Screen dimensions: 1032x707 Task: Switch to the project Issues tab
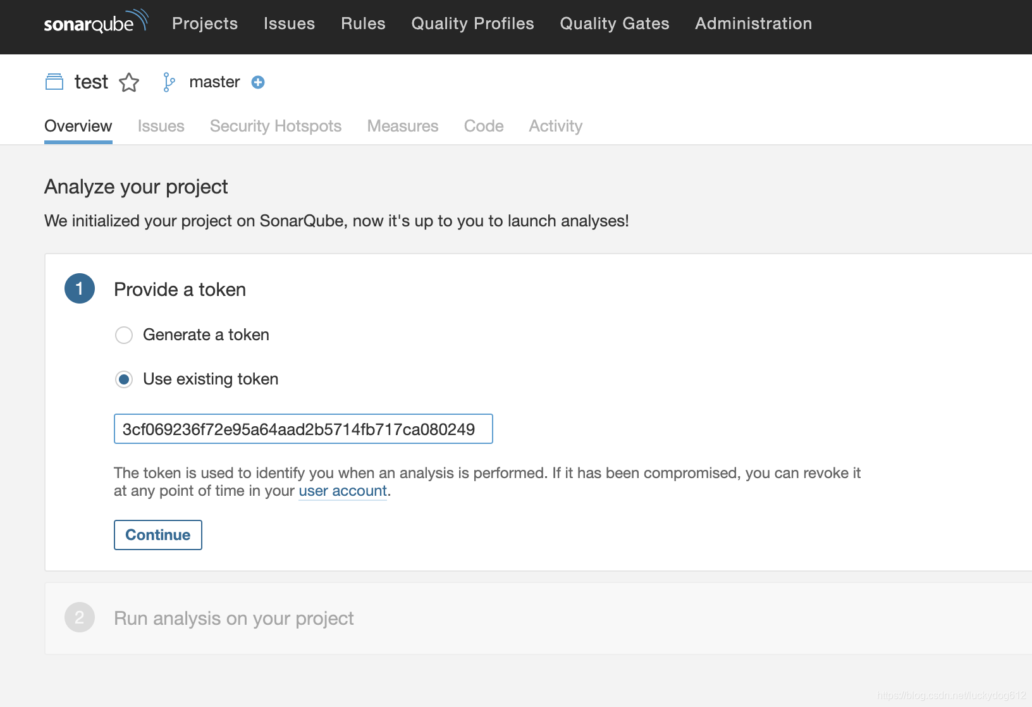click(x=161, y=126)
